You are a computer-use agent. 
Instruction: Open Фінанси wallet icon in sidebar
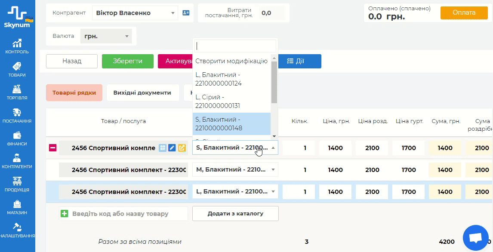[x=17, y=138]
